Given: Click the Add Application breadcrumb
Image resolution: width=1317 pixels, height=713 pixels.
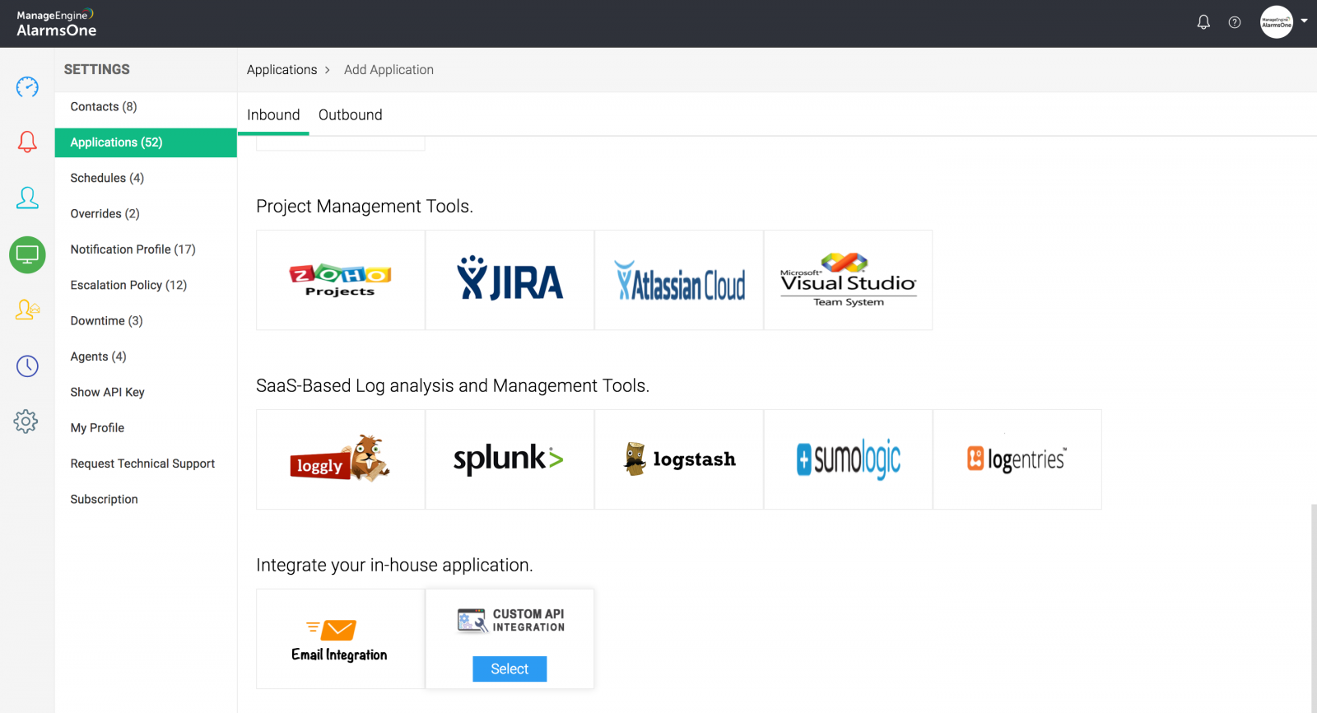Looking at the screenshot, I should pos(389,70).
